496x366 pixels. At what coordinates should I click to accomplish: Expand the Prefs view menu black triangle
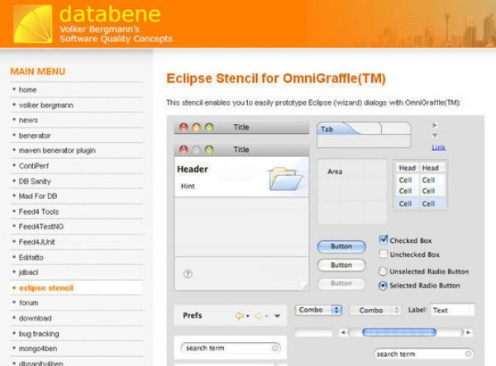tap(278, 316)
